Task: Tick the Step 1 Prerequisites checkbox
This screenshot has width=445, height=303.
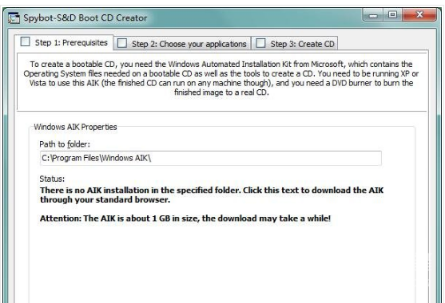Action: 26,41
